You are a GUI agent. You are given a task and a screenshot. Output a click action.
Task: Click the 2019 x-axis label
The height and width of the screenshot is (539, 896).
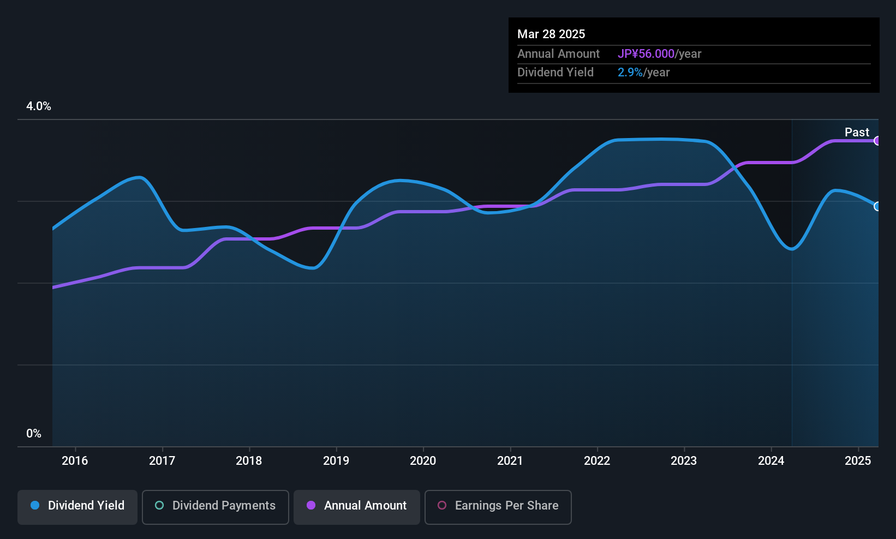click(x=336, y=460)
